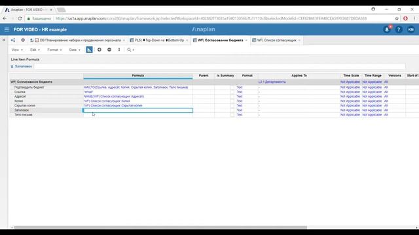Switch to PLS Top-Down vs Bottom-Up tab
Screen dimensions: 419x235
pyautogui.click(x=159, y=40)
